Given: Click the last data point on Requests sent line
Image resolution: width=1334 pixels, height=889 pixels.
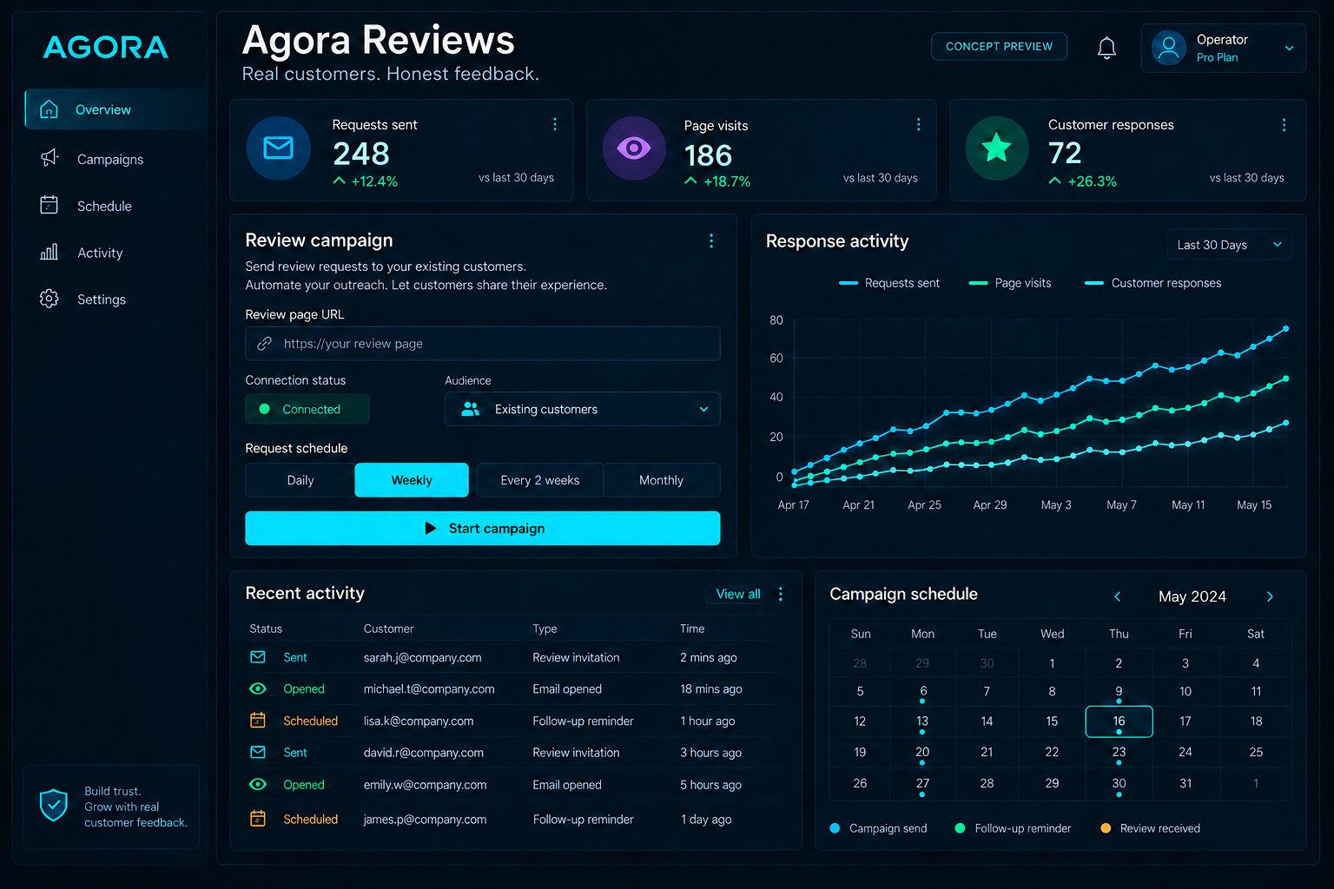Looking at the screenshot, I should tap(1286, 329).
